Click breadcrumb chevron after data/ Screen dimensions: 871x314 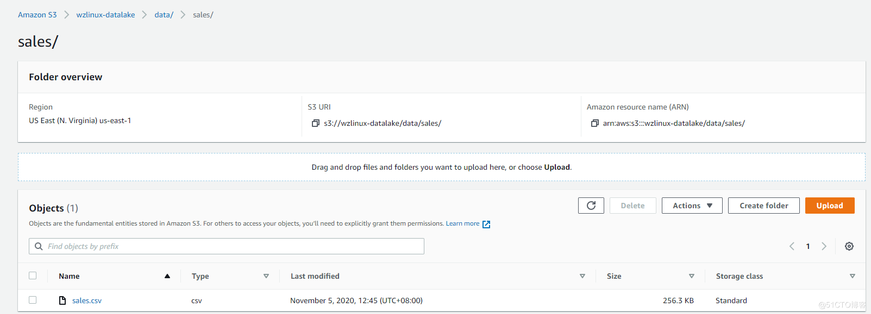[183, 15]
